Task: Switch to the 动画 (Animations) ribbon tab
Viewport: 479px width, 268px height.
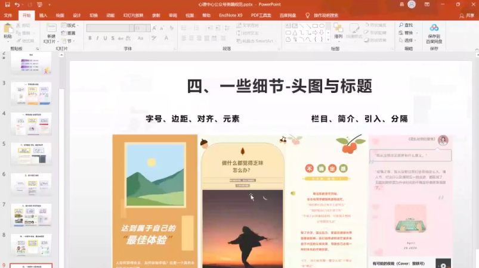Action: point(110,15)
